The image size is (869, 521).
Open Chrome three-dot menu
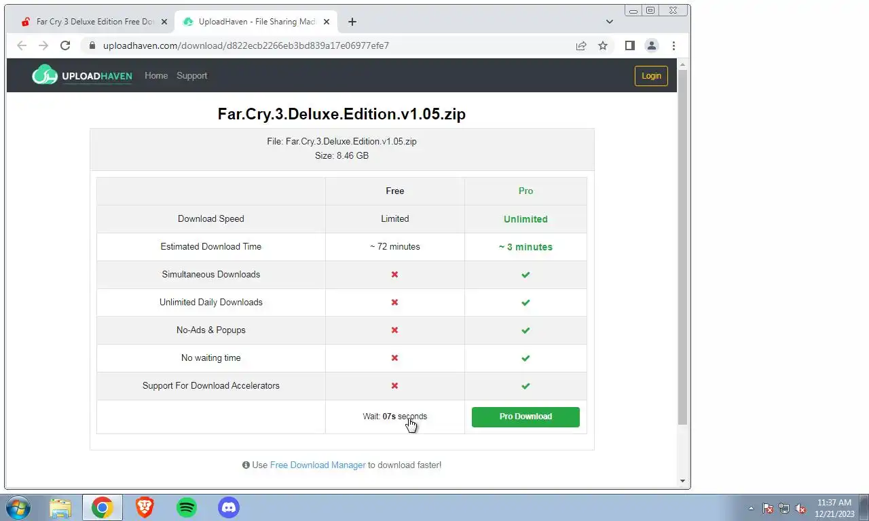coord(673,45)
